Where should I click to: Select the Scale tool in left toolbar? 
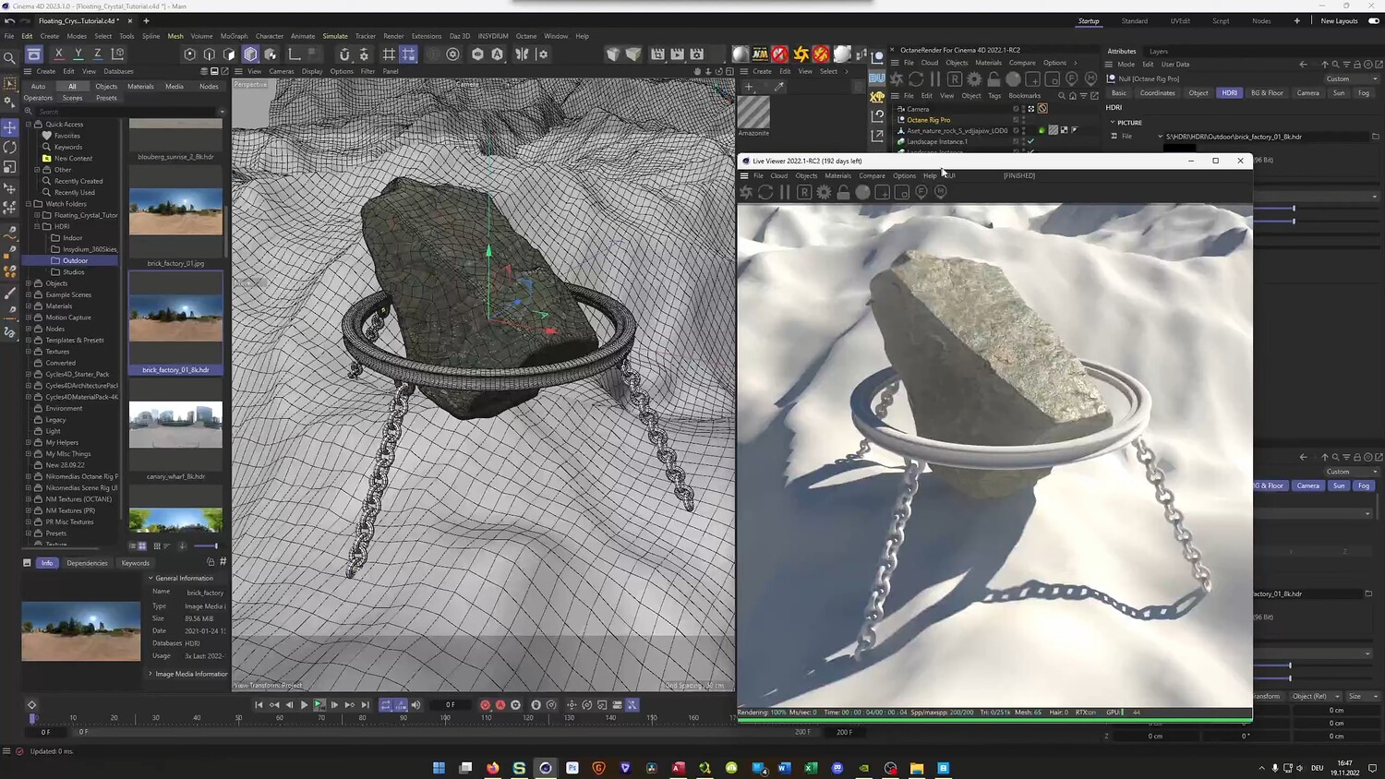click(x=10, y=167)
